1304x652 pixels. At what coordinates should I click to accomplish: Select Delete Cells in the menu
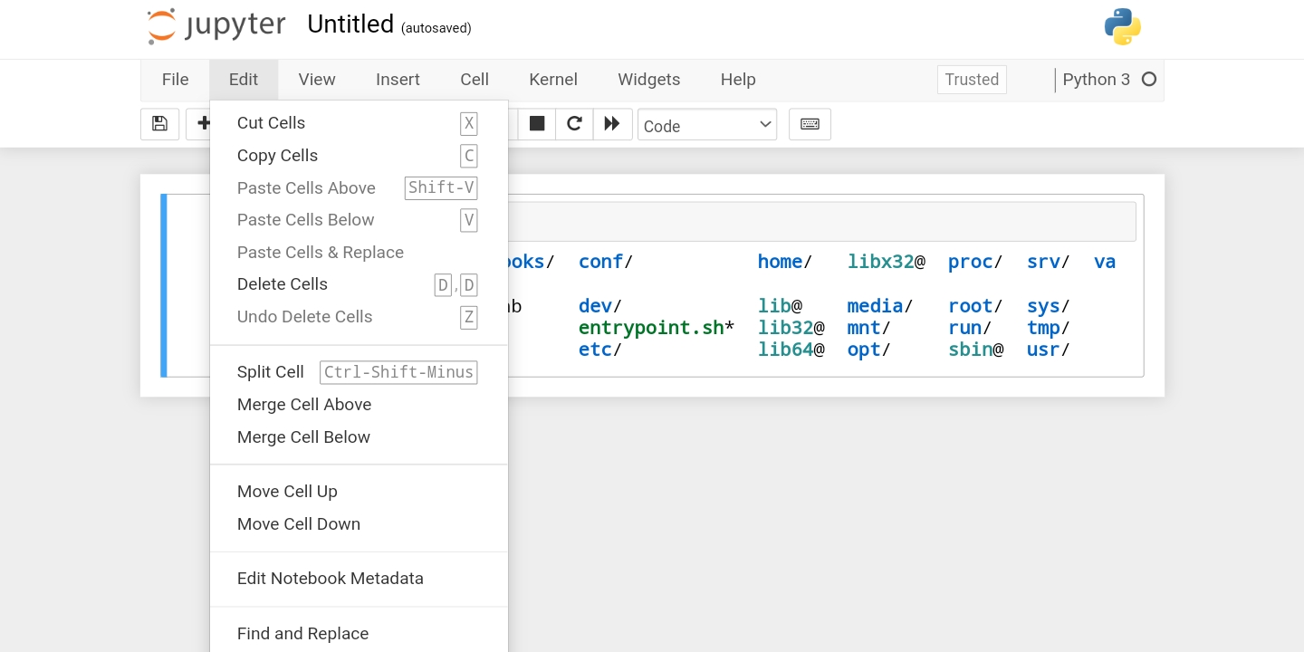[282, 284]
